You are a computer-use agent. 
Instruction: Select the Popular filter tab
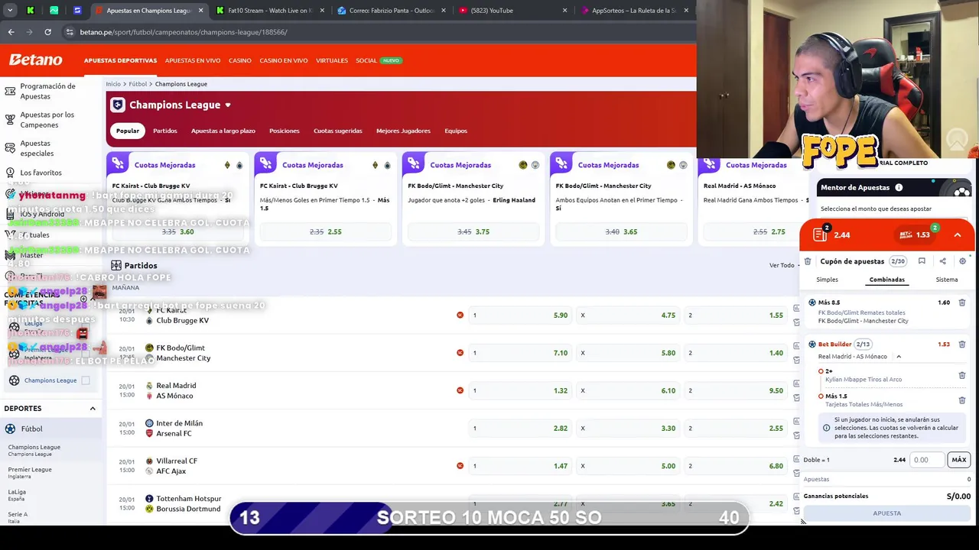coord(128,131)
